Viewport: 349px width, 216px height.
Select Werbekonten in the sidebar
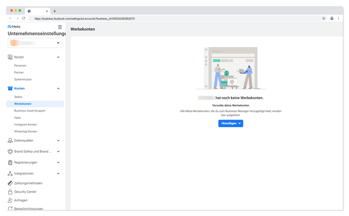coord(35,104)
